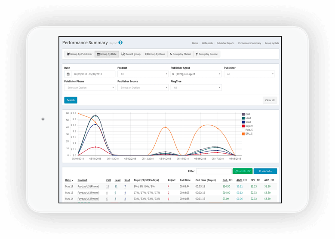Switch to Group by Hour tab
The width and height of the screenshot is (335, 239).
[x=155, y=54]
